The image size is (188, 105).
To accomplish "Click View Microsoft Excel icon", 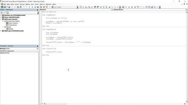I will tap(2, 7).
